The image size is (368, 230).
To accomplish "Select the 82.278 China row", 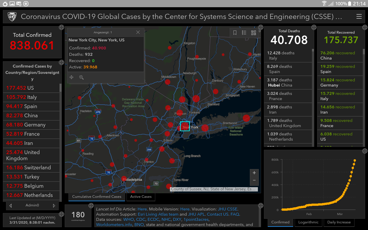I will pos(31,116).
